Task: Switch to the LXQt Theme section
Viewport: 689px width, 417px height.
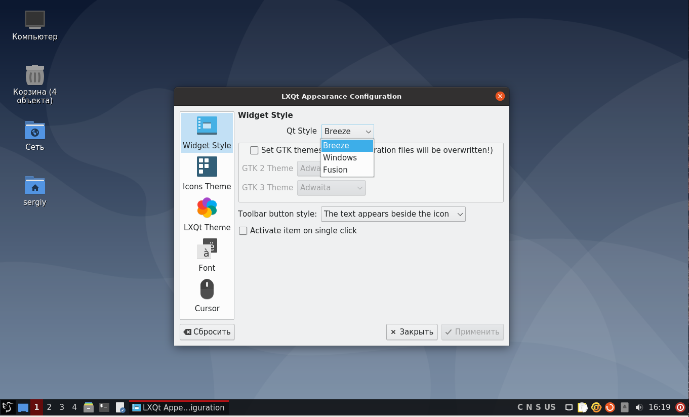Action: (x=207, y=215)
